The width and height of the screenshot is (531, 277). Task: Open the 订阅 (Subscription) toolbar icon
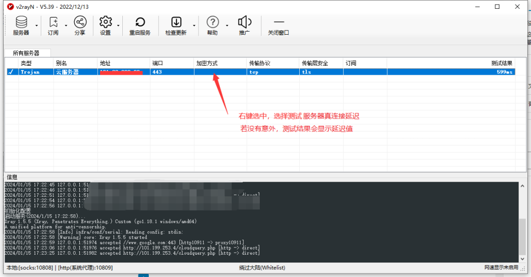pos(53,25)
